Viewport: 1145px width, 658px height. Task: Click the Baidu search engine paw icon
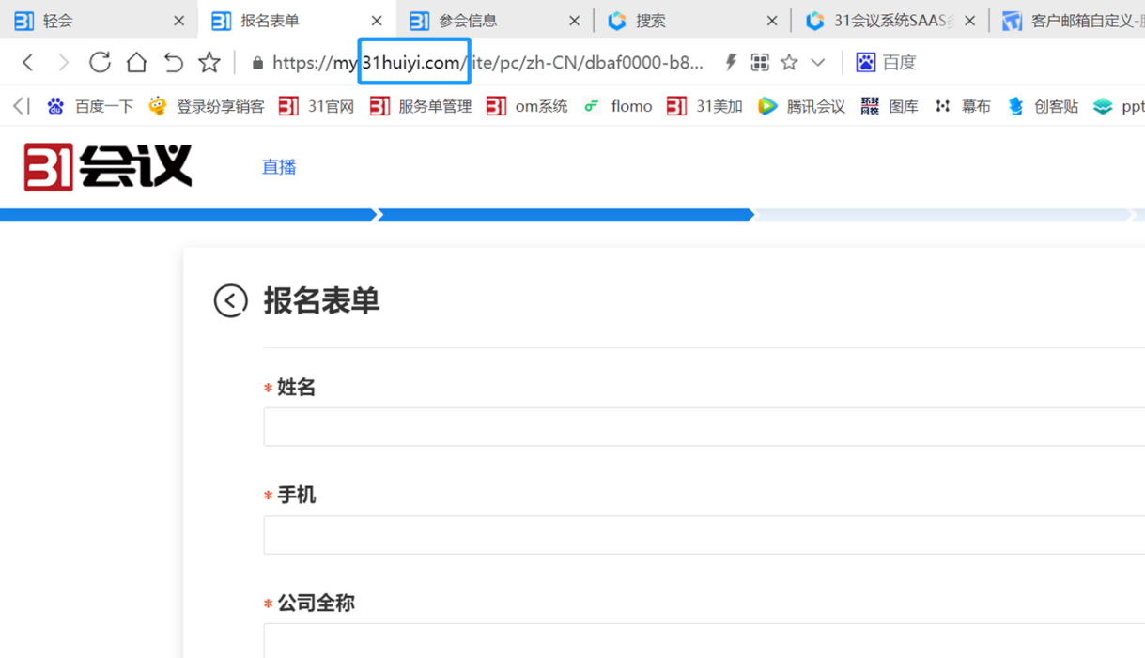[x=866, y=63]
